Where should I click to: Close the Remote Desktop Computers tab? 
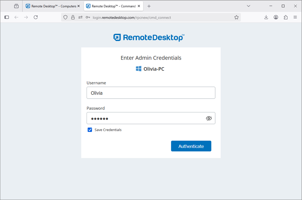(79, 6)
